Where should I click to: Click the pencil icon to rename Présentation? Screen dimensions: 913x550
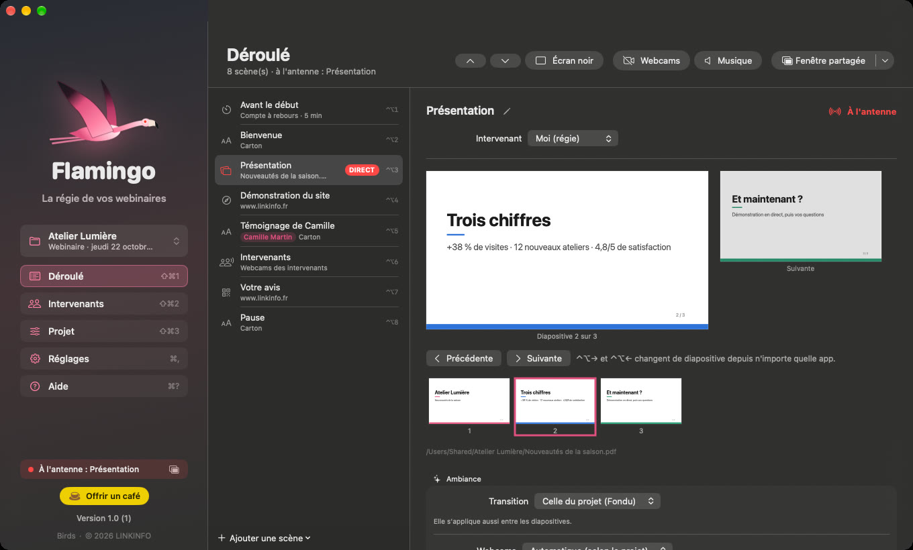pyautogui.click(x=508, y=111)
